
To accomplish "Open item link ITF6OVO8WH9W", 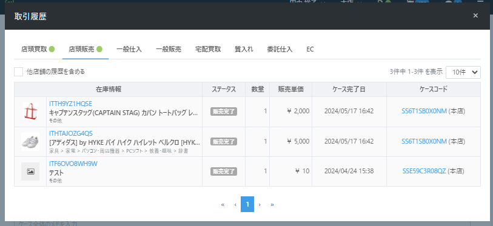I will click(73, 164).
